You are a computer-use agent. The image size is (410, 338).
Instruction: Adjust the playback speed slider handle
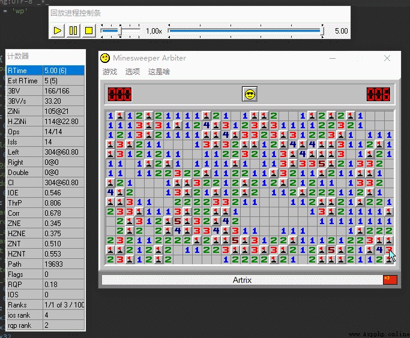pyautogui.click(x=120, y=31)
